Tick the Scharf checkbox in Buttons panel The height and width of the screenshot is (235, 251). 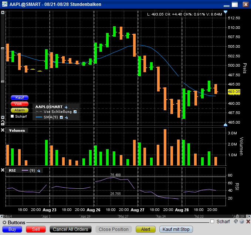click(212, 221)
